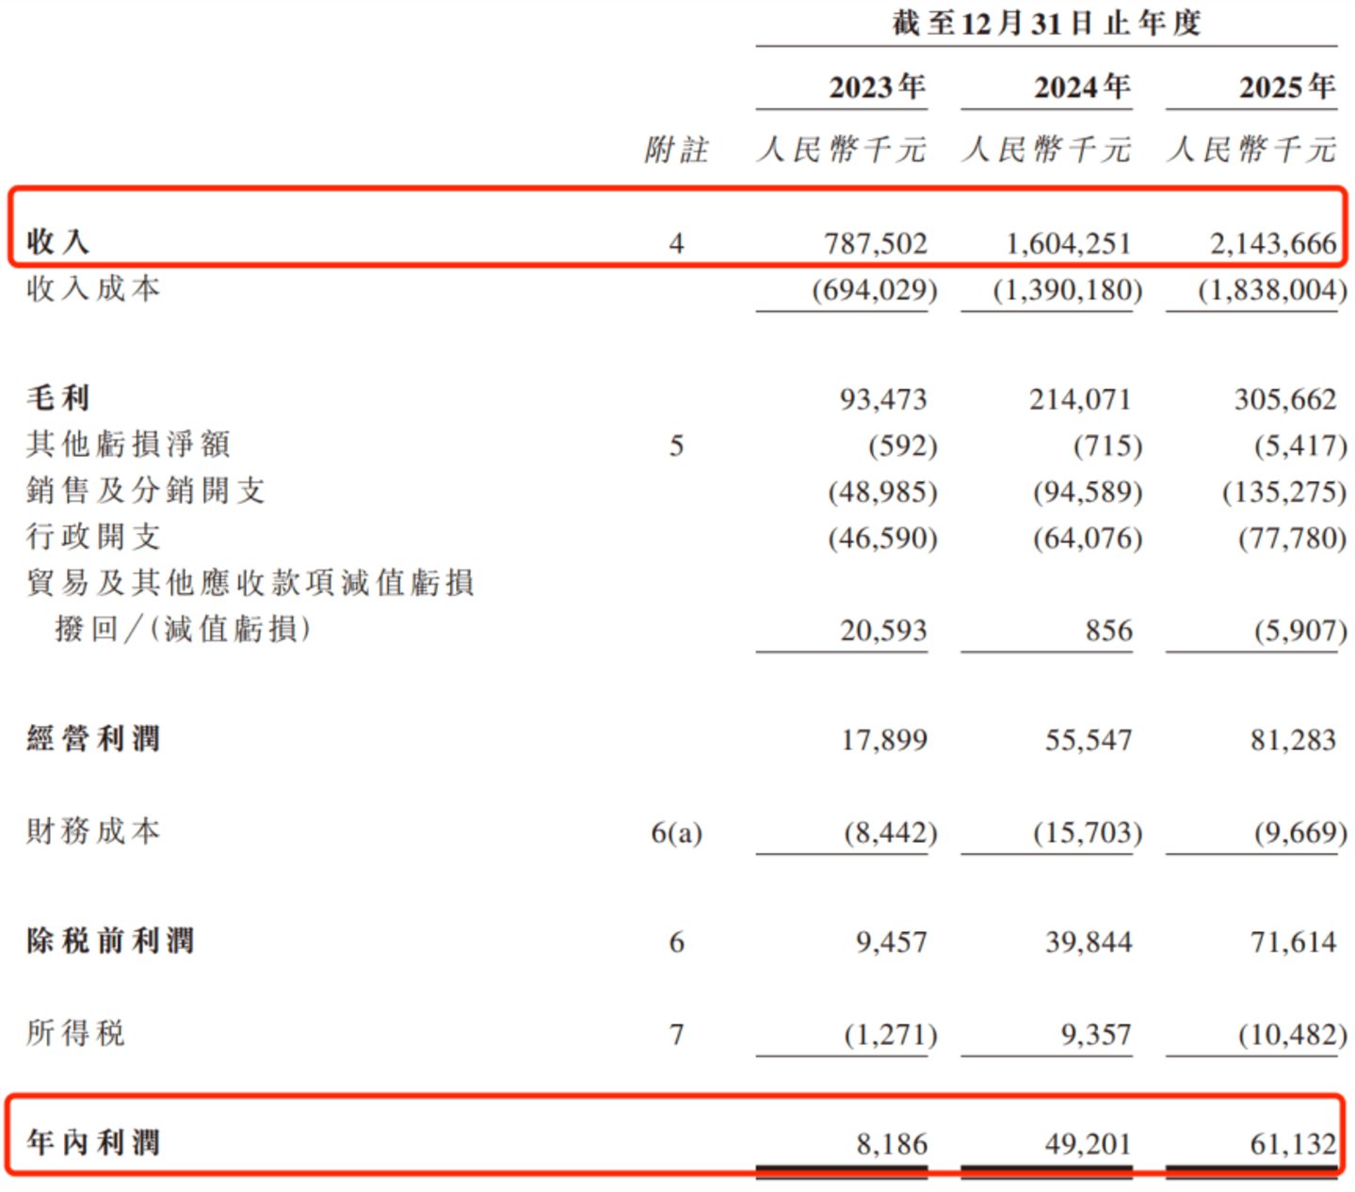Click 2024 operating profit 55,547
The height and width of the screenshot is (1192, 1355).
tap(1089, 740)
